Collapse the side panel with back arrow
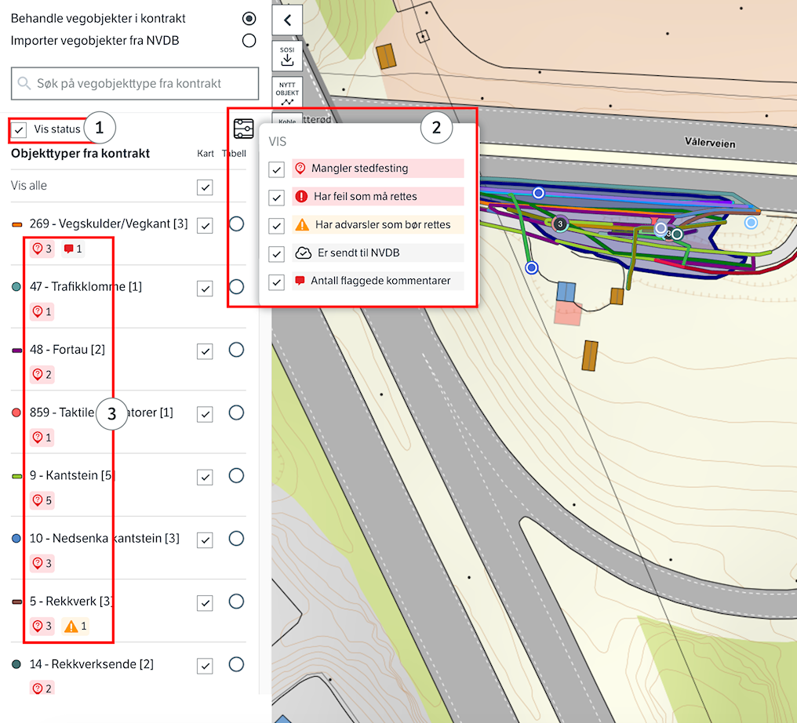Viewport: 797px width, 723px height. [x=287, y=20]
